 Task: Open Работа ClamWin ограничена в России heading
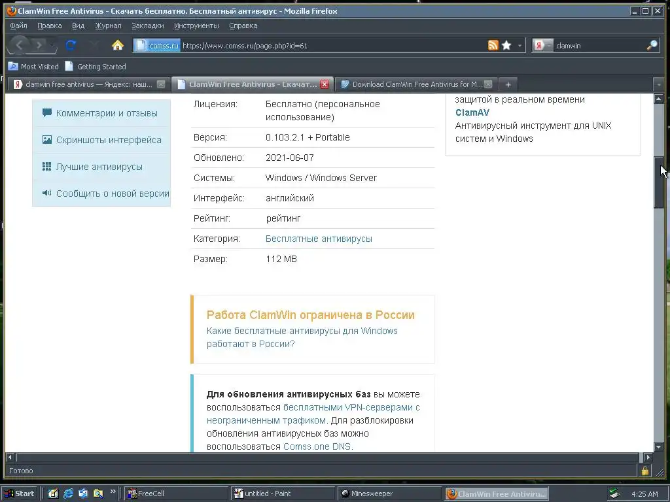[311, 315]
